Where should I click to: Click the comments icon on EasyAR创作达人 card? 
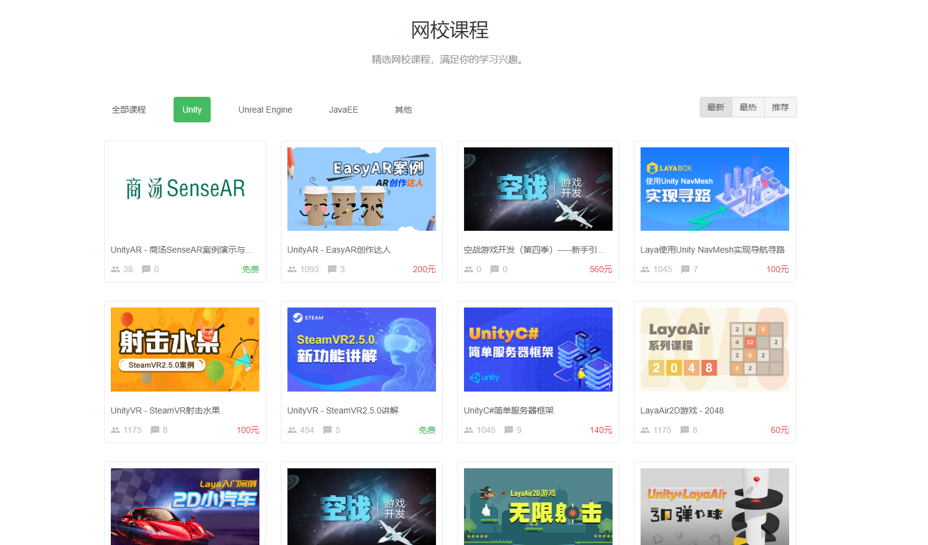coord(332,269)
